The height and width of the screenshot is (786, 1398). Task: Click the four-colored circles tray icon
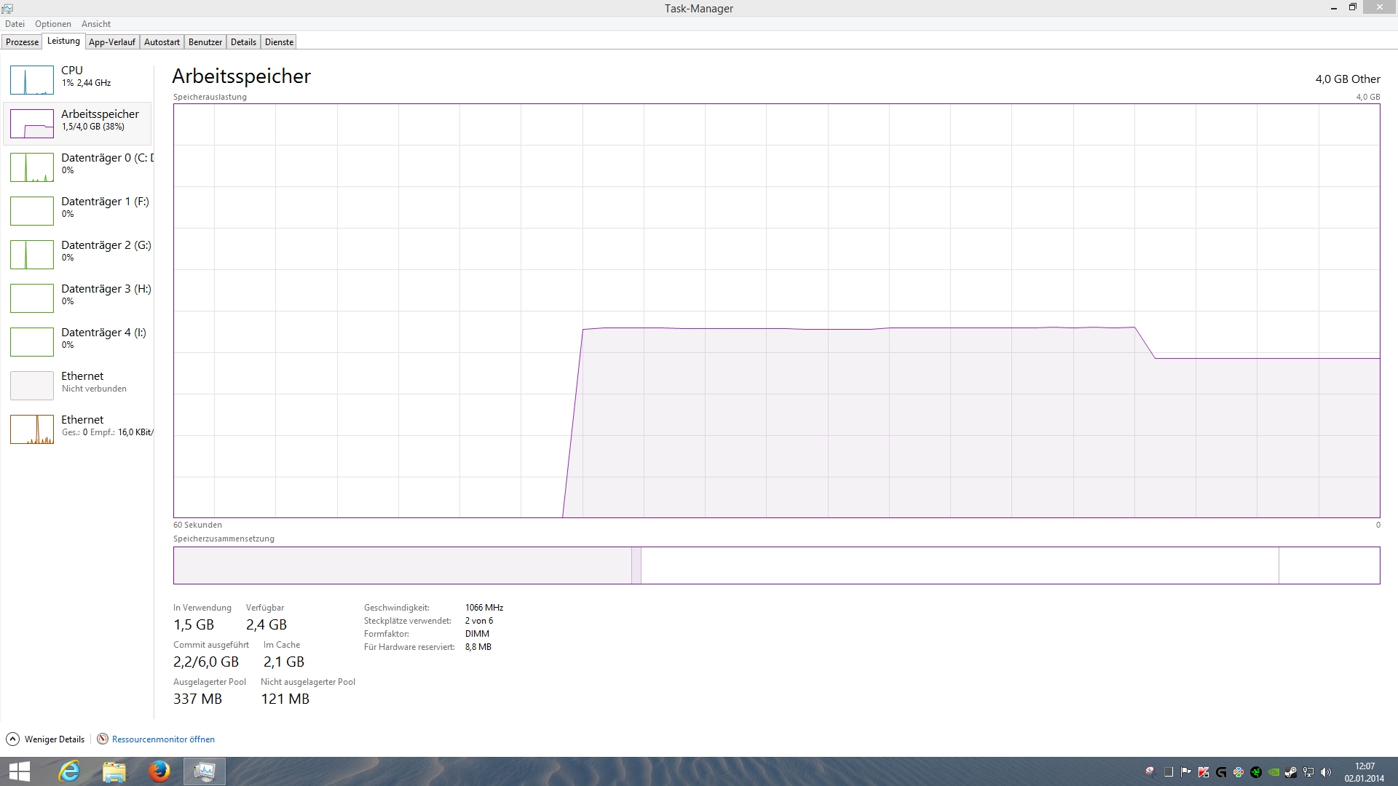[x=1239, y=772]
